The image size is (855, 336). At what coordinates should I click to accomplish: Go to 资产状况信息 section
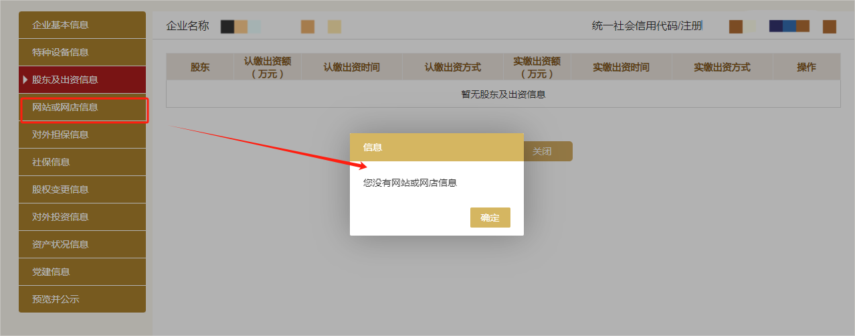coord(82,244)
